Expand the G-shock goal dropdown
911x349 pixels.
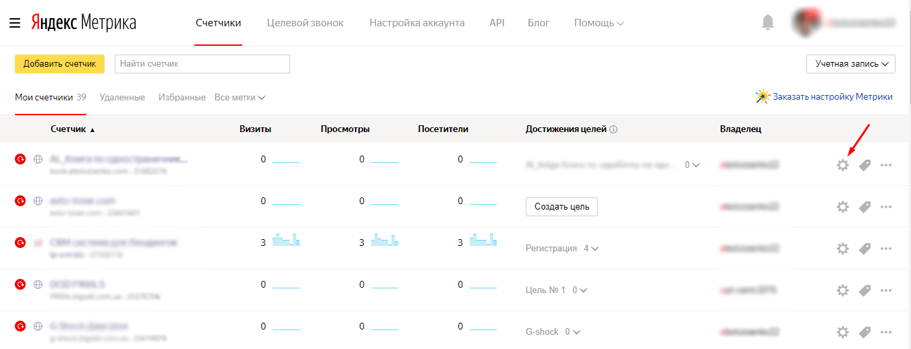(x=573, y=332)
